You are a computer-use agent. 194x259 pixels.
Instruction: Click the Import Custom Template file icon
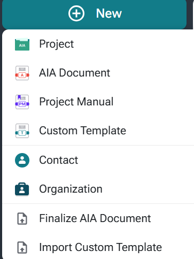[22, 247]
